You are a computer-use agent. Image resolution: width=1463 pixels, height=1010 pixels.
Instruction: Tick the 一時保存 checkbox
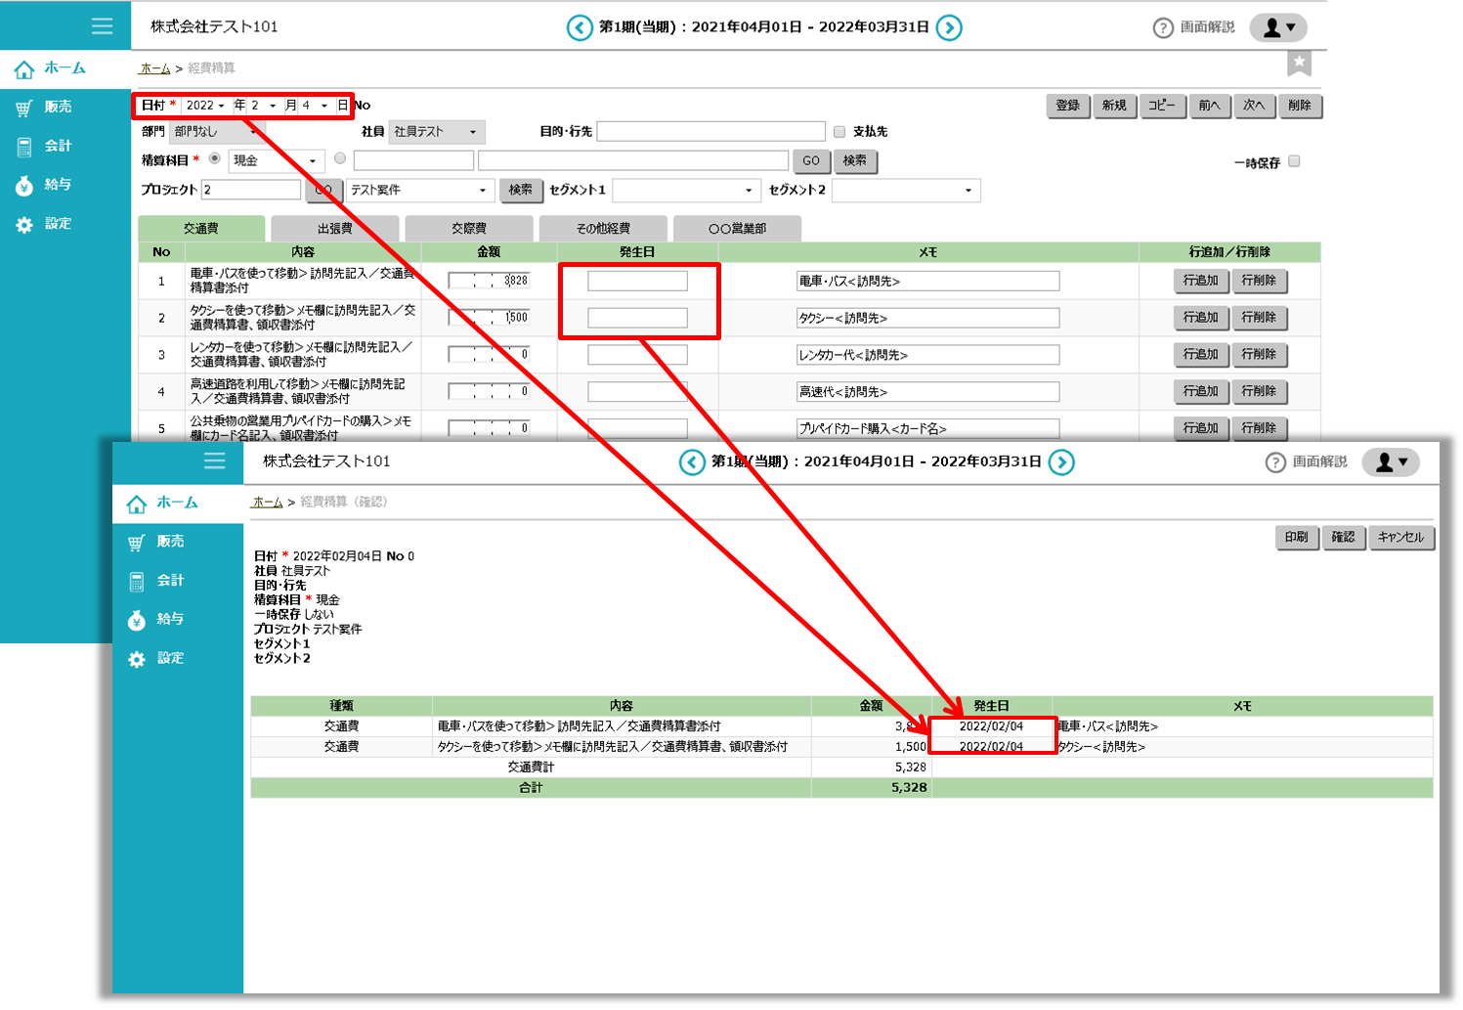(x=1294, y=161)
